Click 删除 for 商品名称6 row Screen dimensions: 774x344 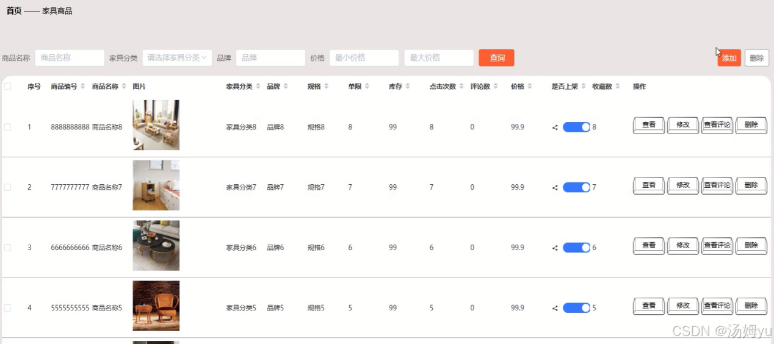tap(751, 246)
